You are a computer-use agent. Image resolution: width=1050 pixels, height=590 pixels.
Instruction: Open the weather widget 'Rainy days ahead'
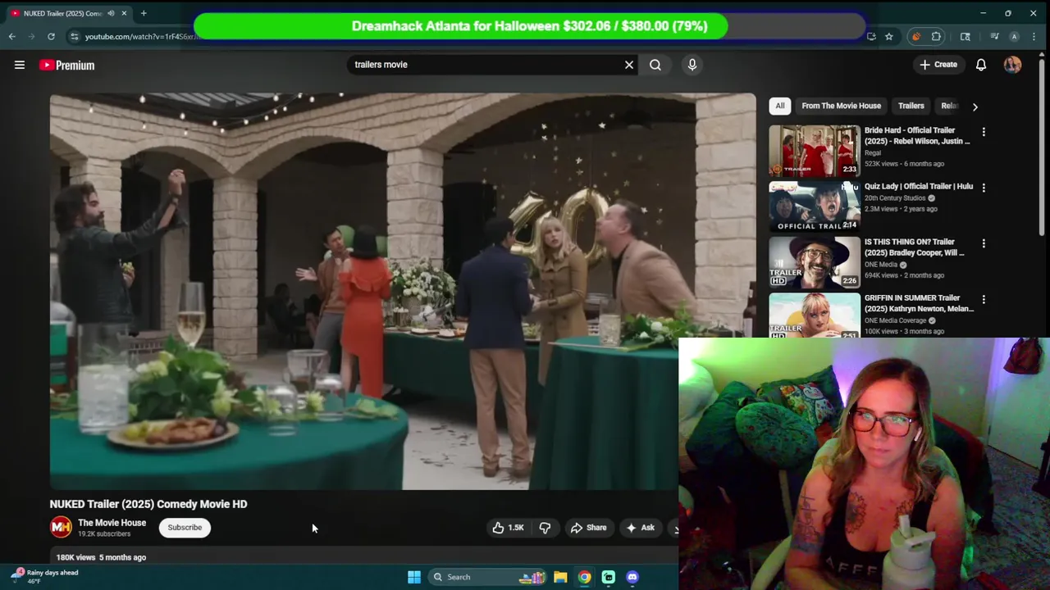[x=45, y=576]
